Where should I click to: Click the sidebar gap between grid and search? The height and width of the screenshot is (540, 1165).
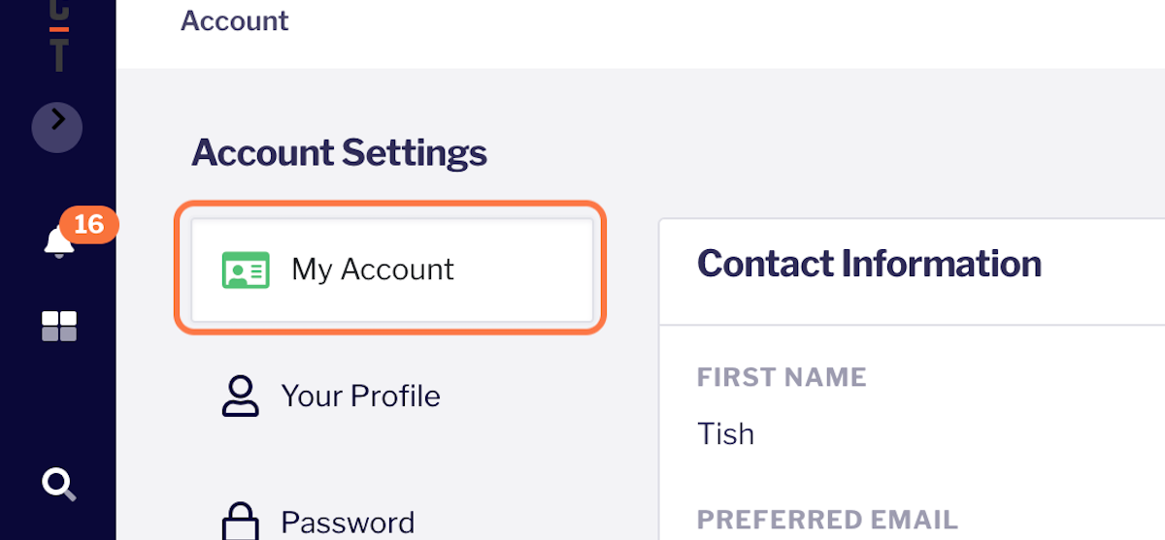[58, 407]
